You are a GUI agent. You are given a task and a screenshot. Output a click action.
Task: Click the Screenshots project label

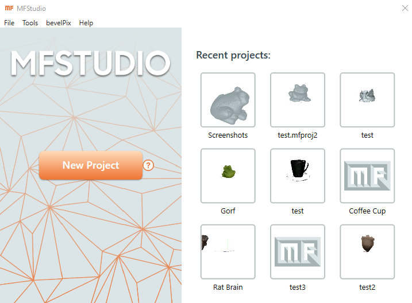[228, 135]
